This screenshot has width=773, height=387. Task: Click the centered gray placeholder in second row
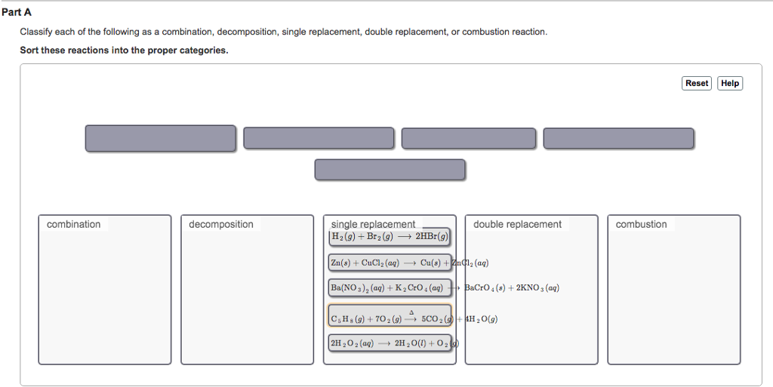pyautogui.click(x=390, y=170)
